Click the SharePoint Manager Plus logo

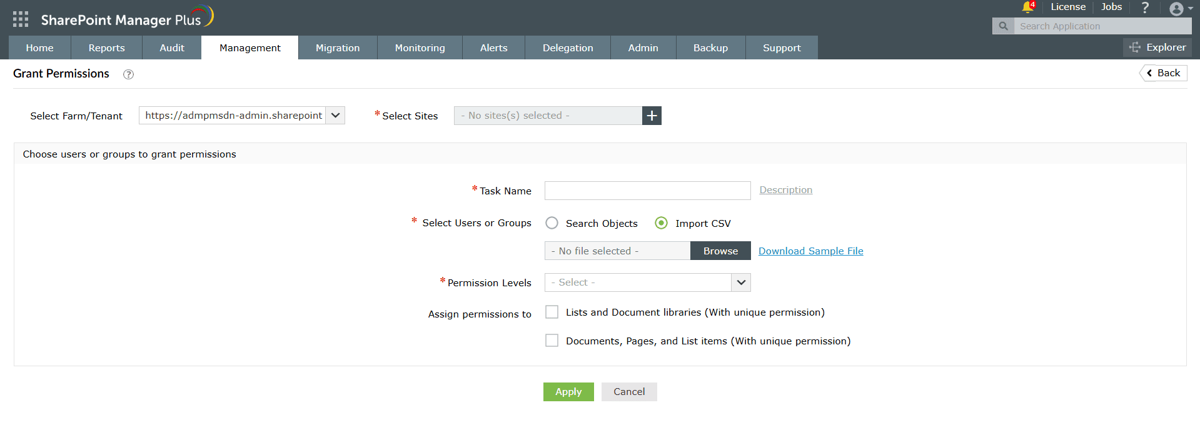(127, 18)
